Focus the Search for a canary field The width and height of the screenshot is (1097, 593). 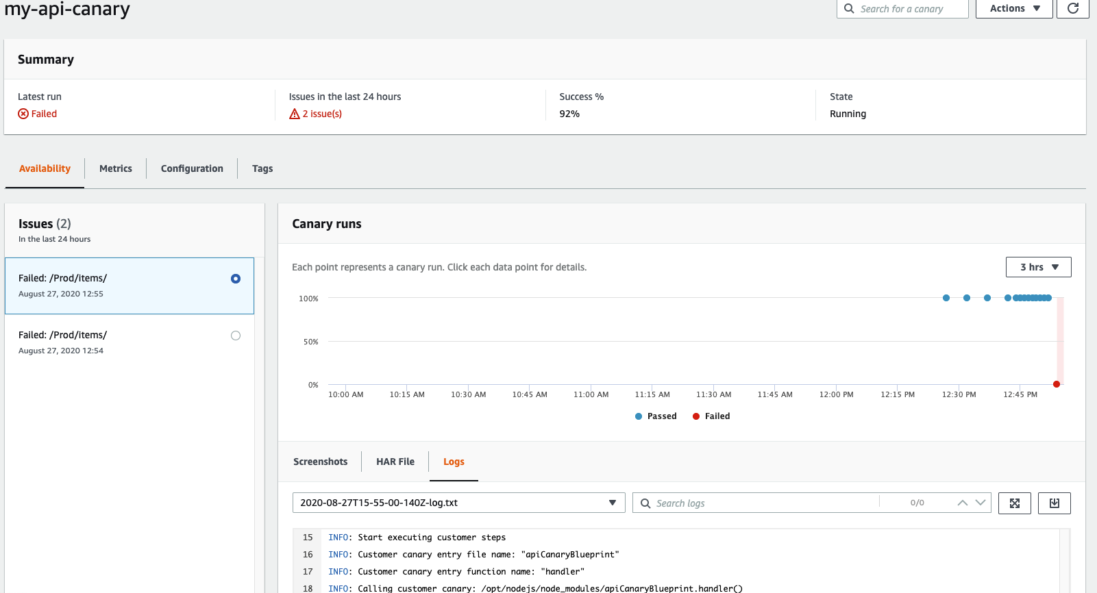(902, 8)
